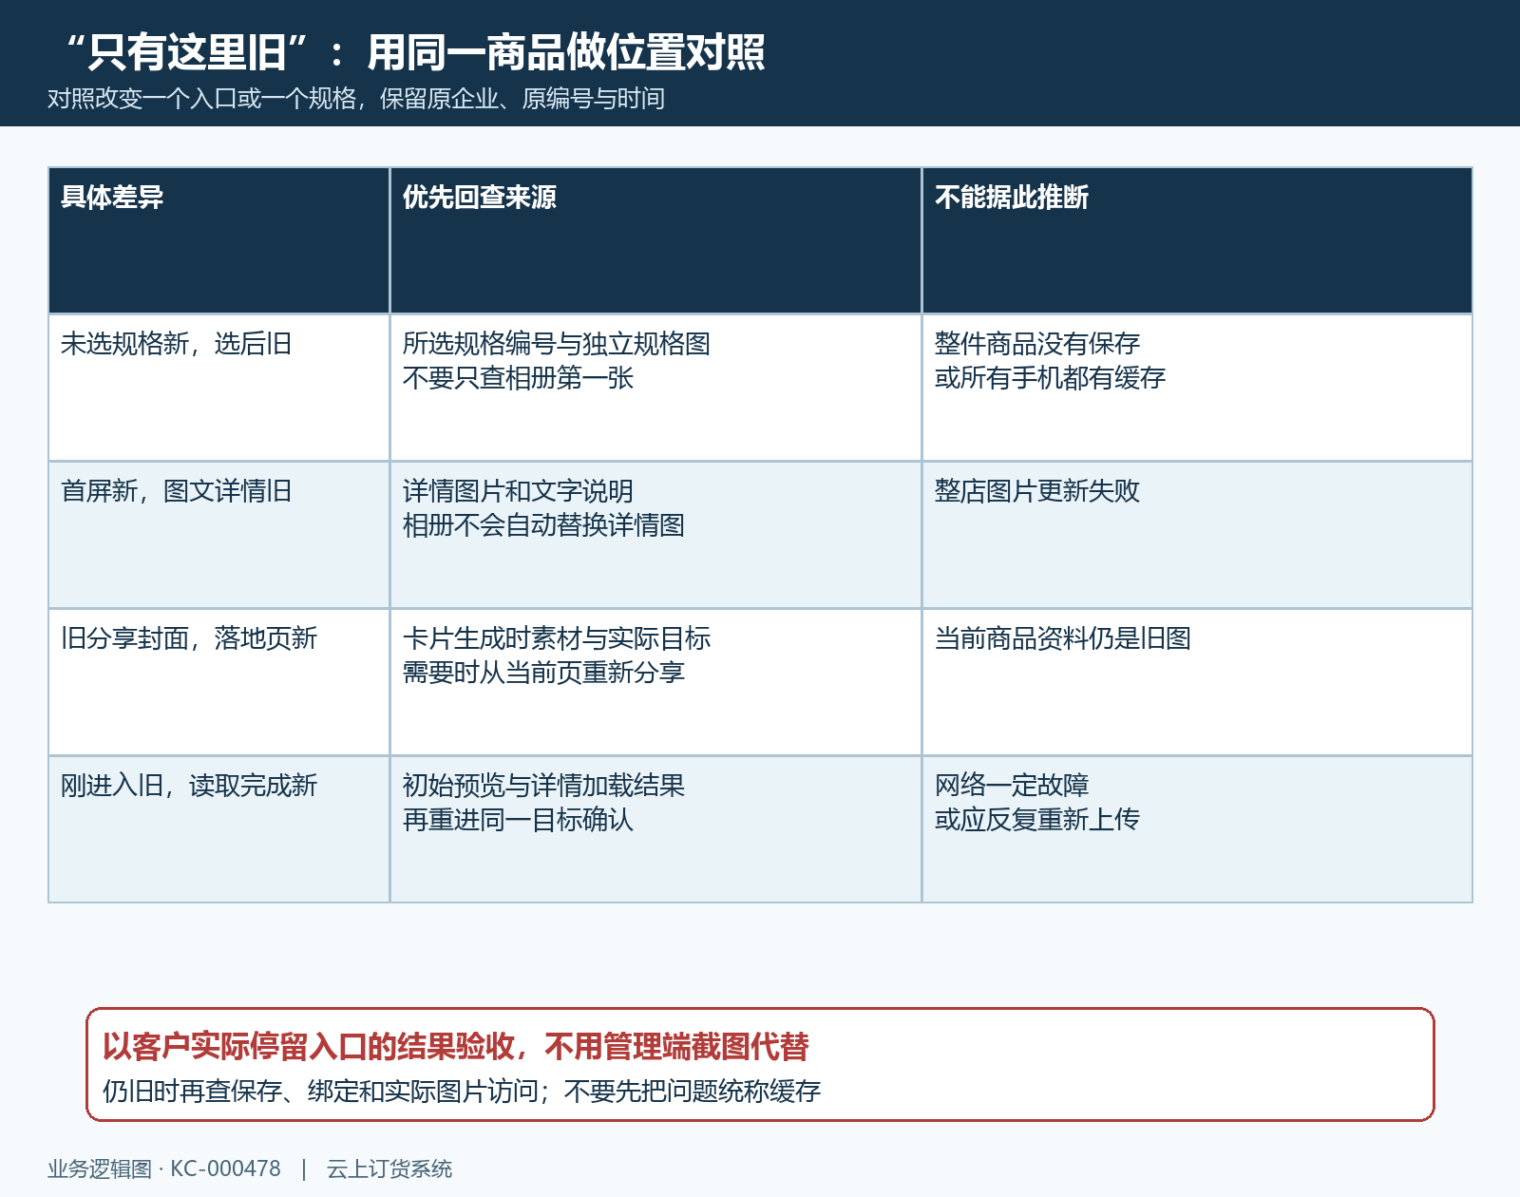
Task: Select the 具体差异 column header
Action: click(x=218, y=240)
